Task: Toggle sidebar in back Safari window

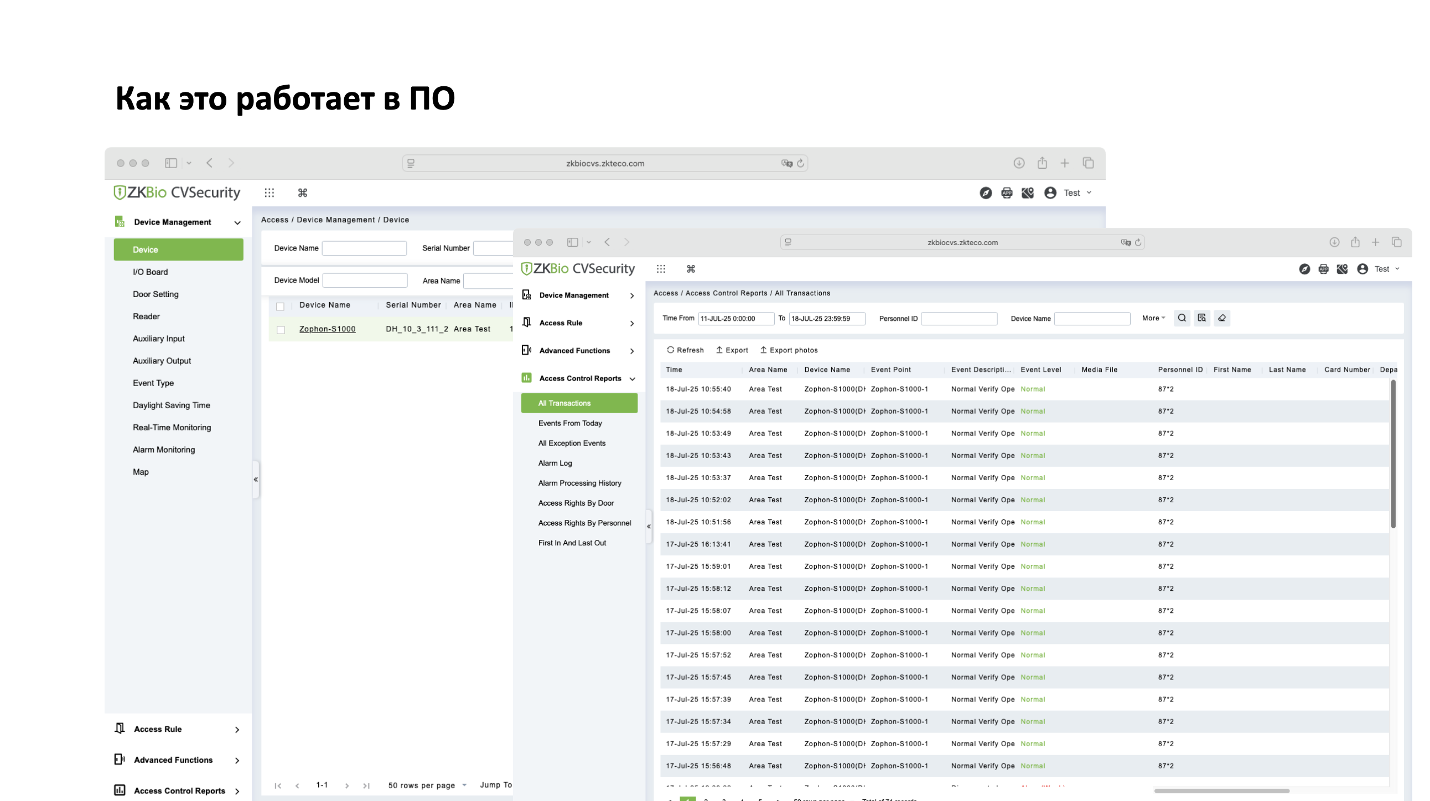Action: pos(171,163)
